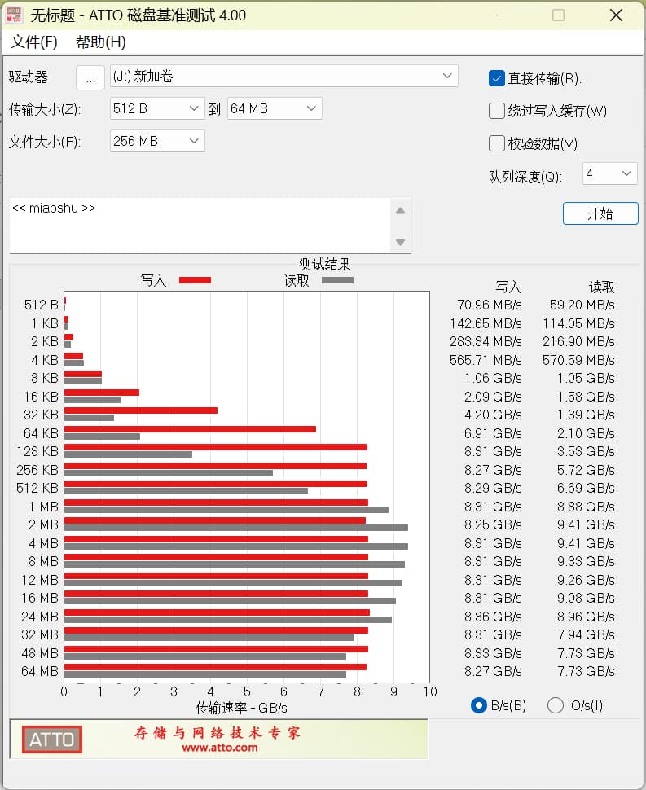Uncheck the 直接传输 checkbox
Image resolution: width=646 pixels, height=790 pixels.
click(496, 78)
